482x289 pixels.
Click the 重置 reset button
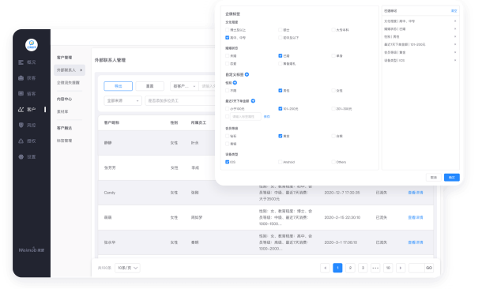click(149, 86)
